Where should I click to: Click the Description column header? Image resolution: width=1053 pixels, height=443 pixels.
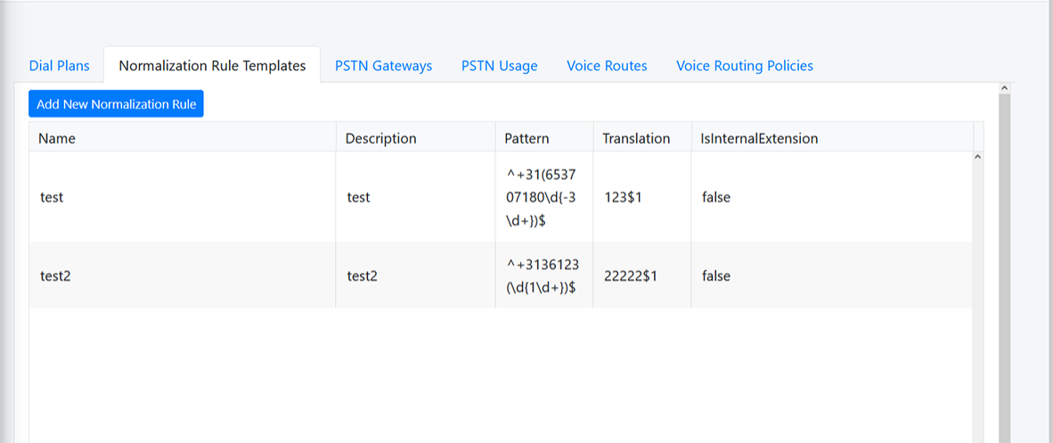(380, 138)
